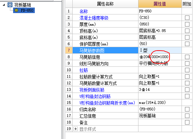Expand the 显示样式 row plus box
This screenshot has width=196, height=139.
[x=75, y=129]
